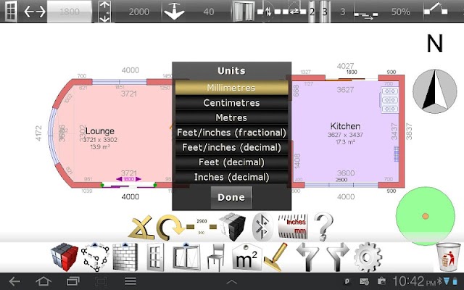Swap window swing direction with left-right arrows
This screenshot has height=290, width=464.
pyautogui.click(x=294, y=12)
